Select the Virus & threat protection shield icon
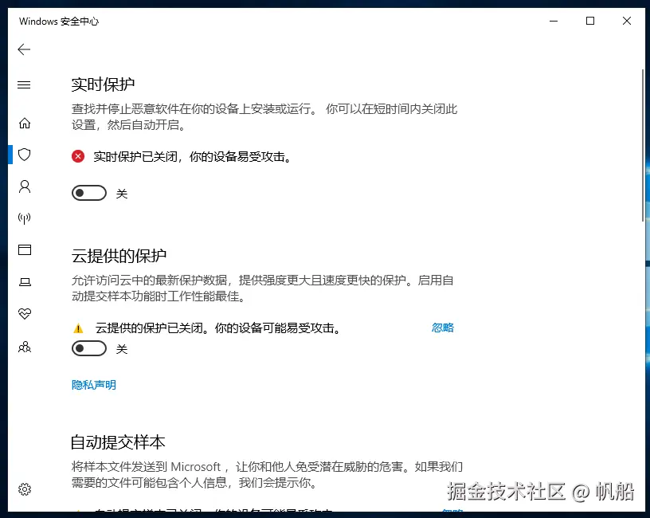The image size is (650, 518). (x=25, y=155)
